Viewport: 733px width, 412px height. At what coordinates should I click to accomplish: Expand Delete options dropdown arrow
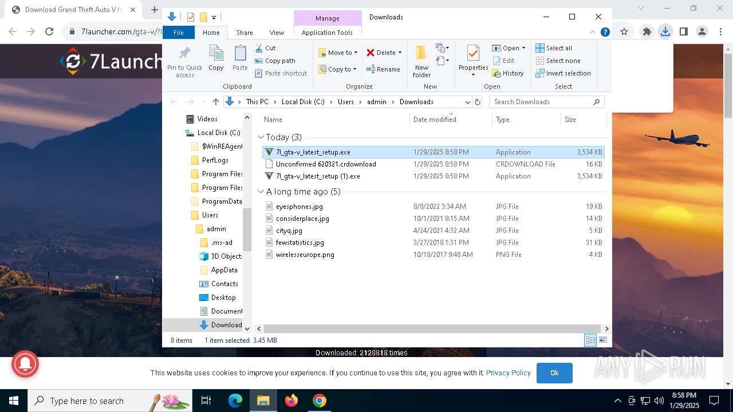[400, 53]
